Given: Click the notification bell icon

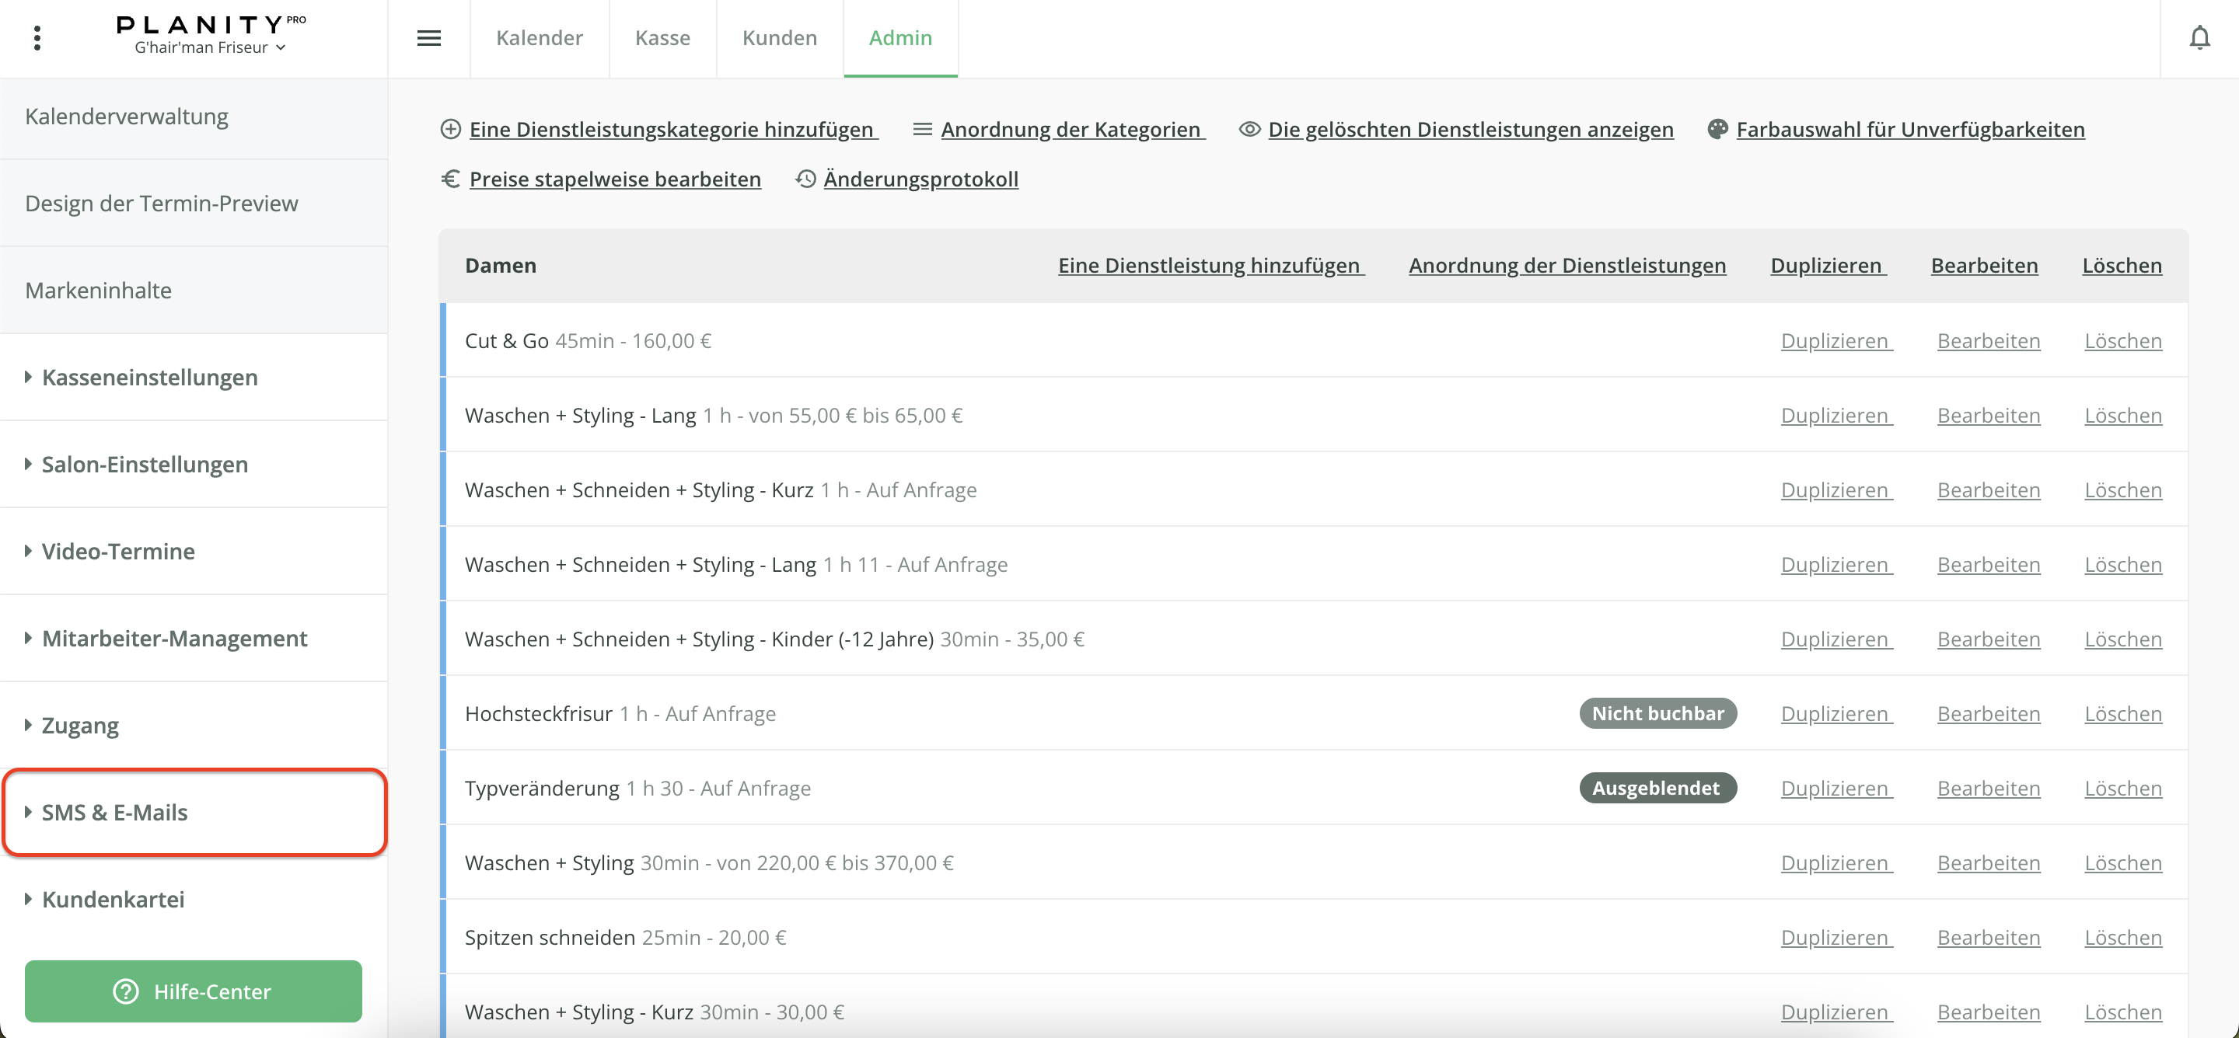Looking at the screenshot, I should point(2199,38).
